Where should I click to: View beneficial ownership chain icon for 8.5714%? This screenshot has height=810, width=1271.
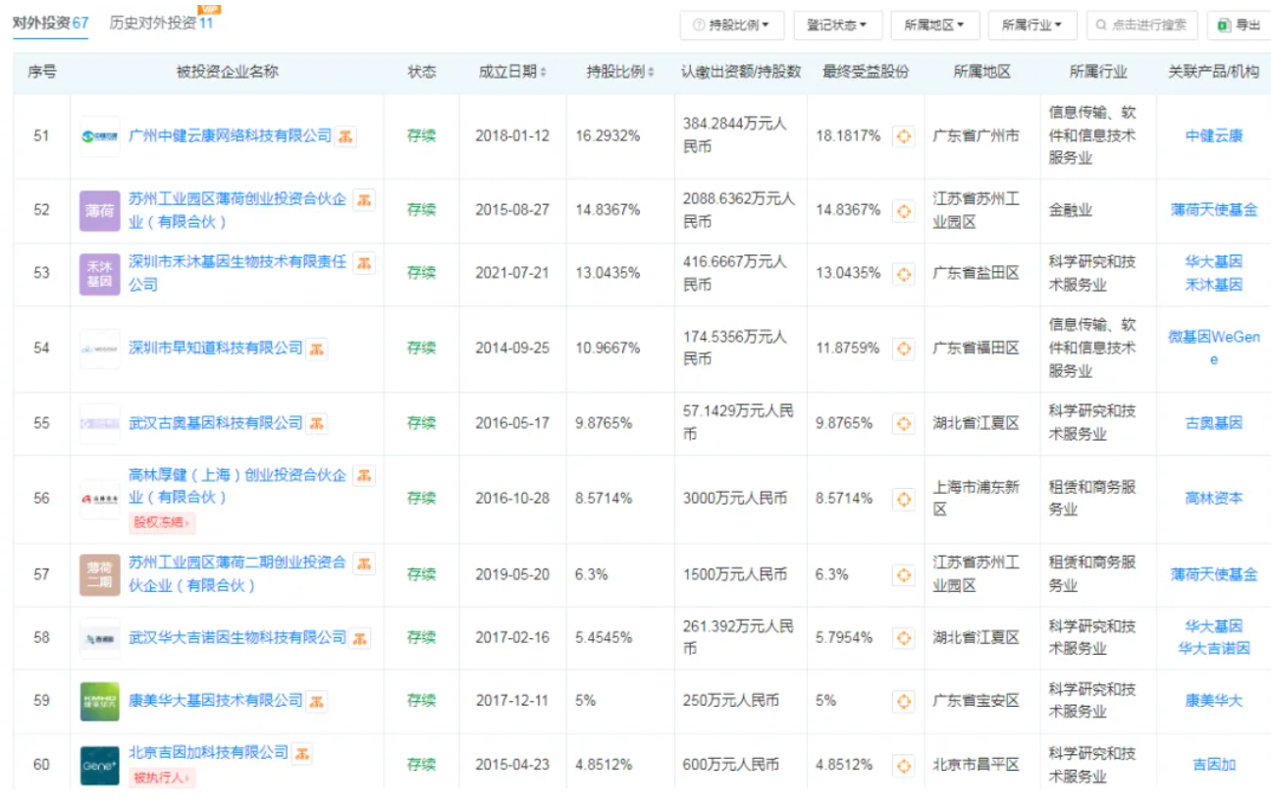[904, 499]
